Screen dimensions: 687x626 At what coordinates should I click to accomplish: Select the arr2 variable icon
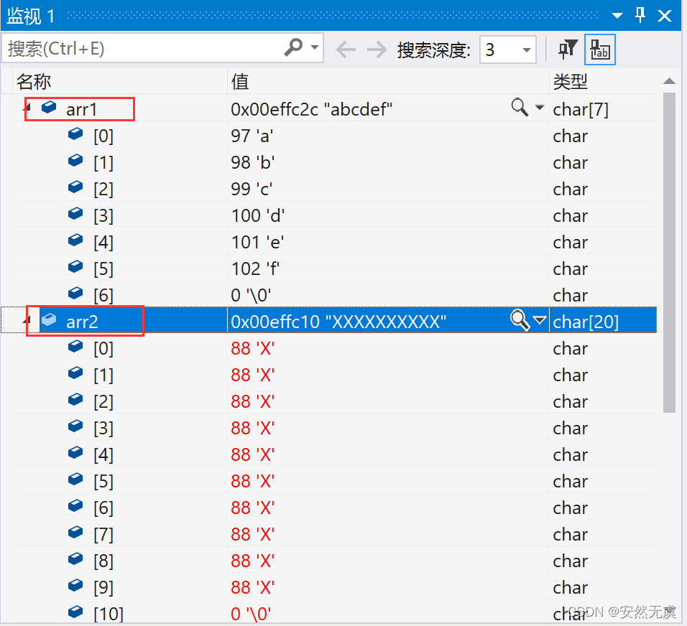pos(49,320)
